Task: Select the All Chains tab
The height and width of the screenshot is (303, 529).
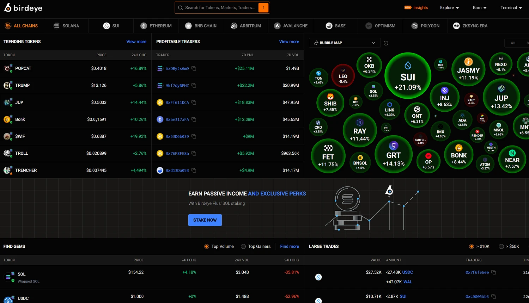Action: [x=21, y=26]
